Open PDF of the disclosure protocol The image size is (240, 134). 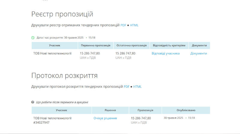127,87
